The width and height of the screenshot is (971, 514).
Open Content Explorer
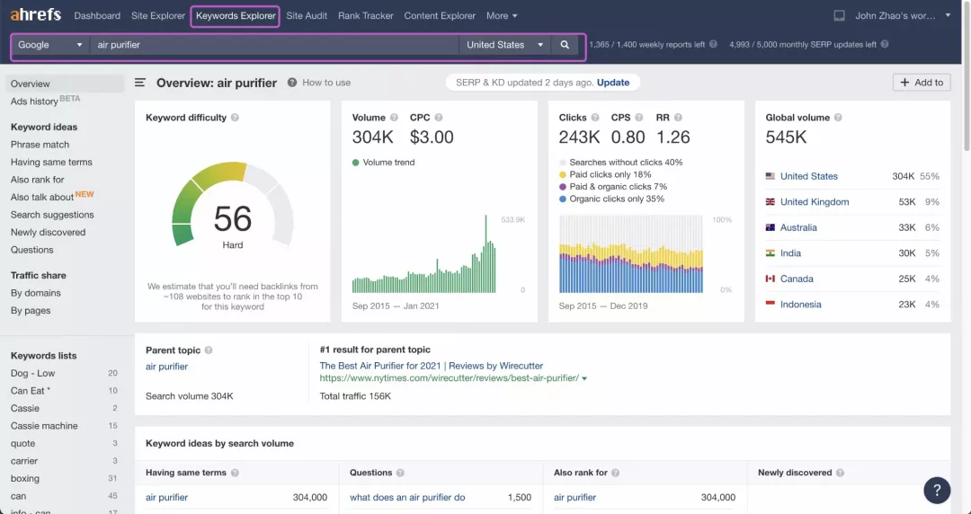coord(440,15)
